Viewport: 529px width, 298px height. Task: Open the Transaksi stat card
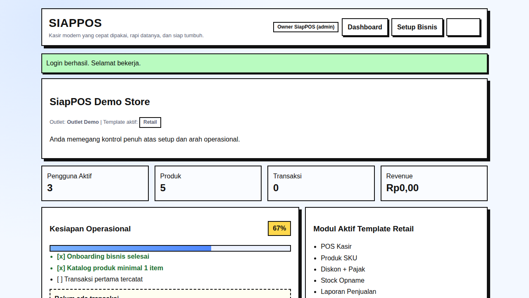tap(321, 183)
